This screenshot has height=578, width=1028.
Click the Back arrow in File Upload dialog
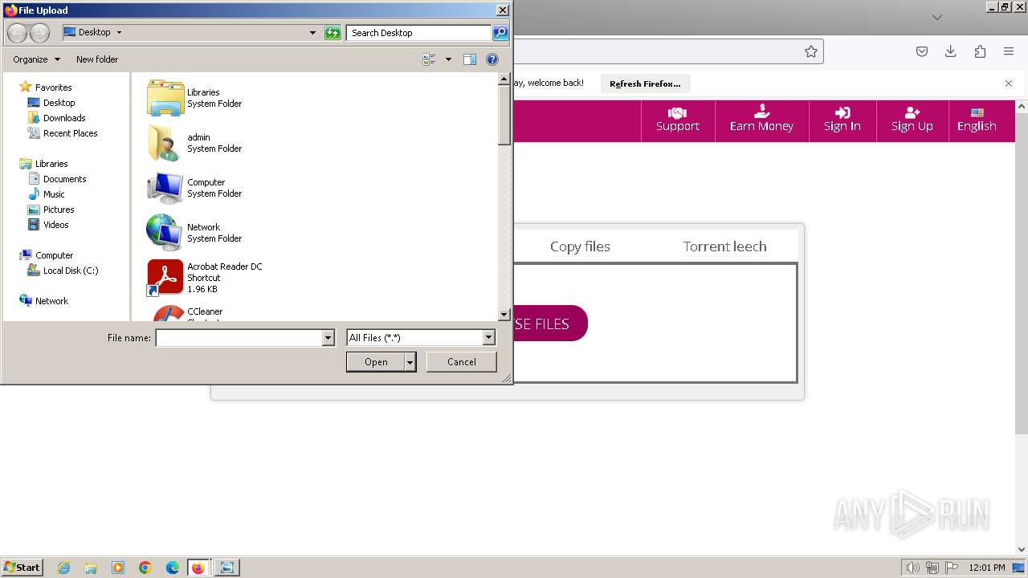(x=17, y=33)
